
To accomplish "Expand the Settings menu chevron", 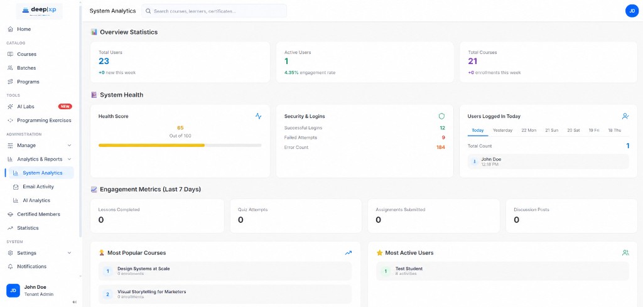I will (x=69, y=253).
